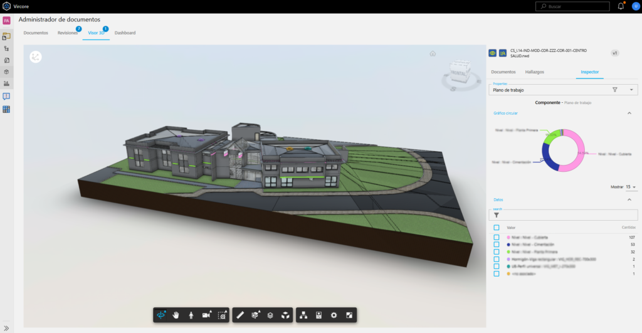Viewport: 642px width, 333px height.
Task: Check the Nivel Cubierta row checkbox
Action: tap(497, 238)
